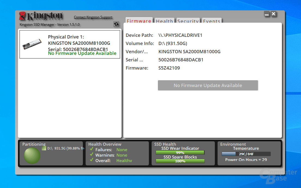Click Kingston SSD Manager - Version 1.5.1.0 text

(x=50, y=24)
